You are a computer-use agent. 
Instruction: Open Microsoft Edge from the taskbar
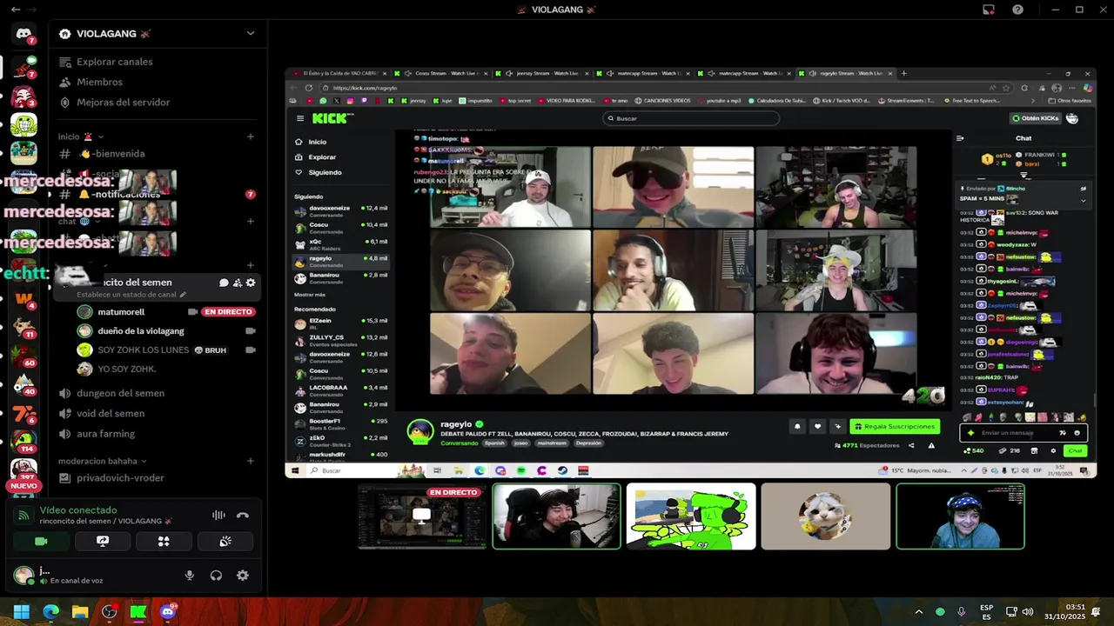click(x=51, y=611)
